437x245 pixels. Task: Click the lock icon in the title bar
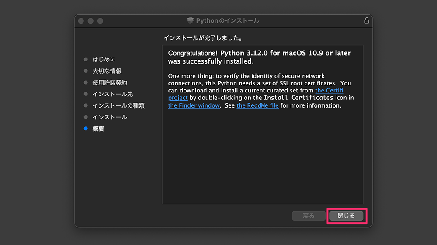[x=367, y=20]
